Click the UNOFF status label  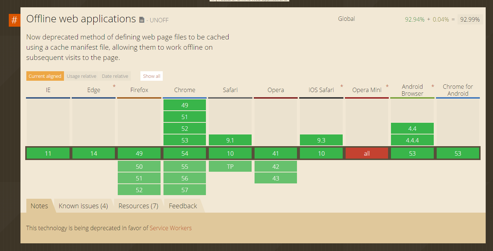click(159, 20)
